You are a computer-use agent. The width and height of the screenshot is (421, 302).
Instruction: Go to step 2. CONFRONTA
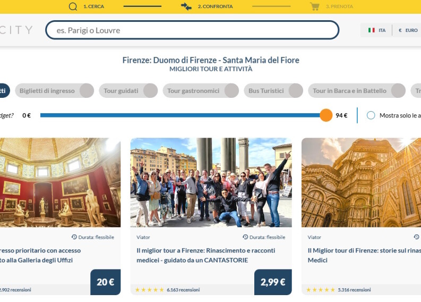[216, 6]
